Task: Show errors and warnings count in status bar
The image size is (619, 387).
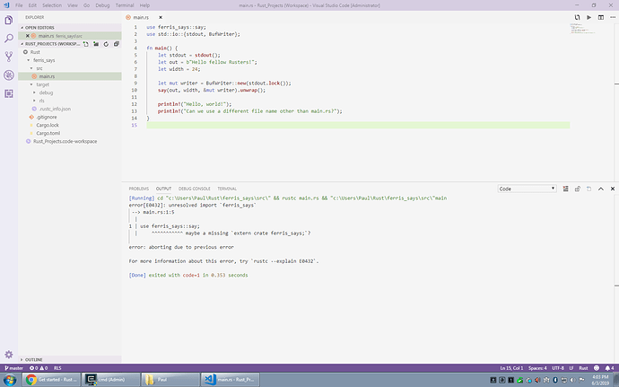Action: pyautogui.click(x=39, y=368)
